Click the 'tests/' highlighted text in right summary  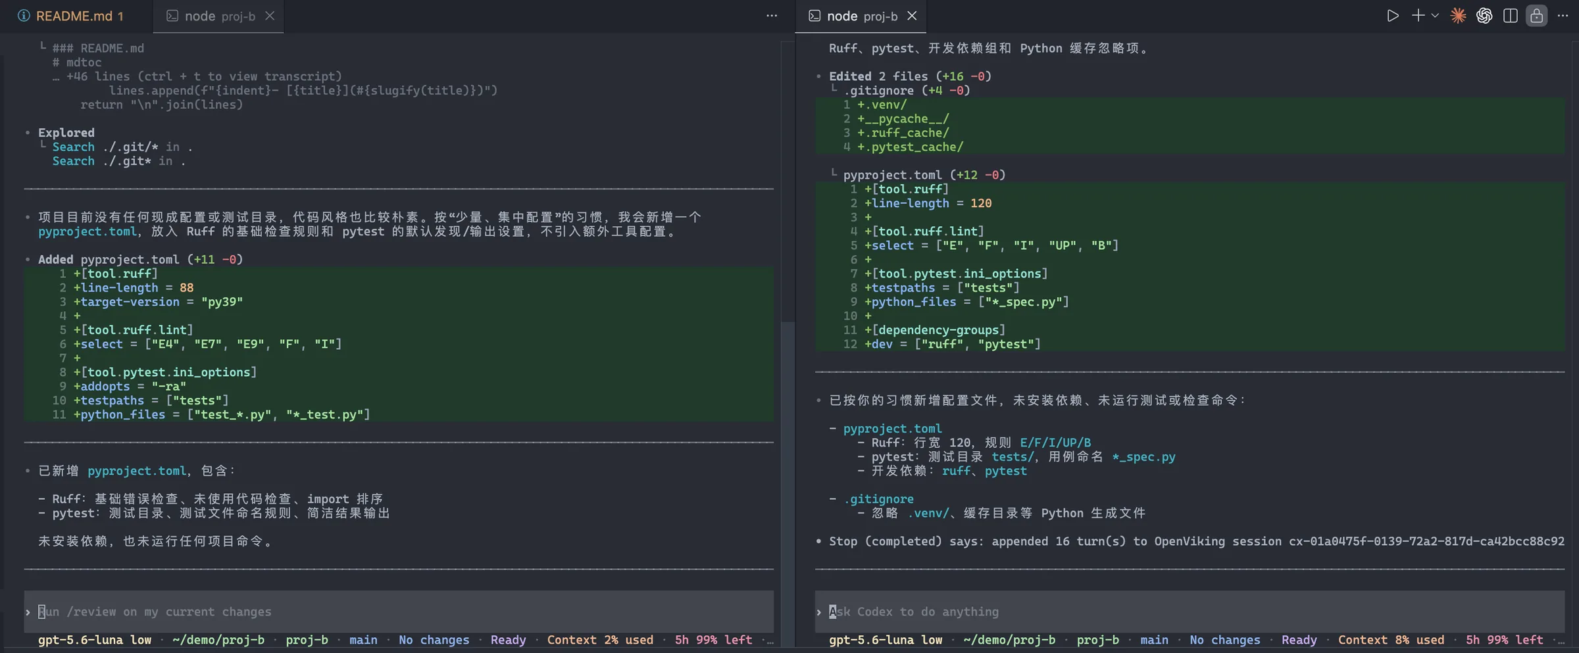(x=1013, y=457)
